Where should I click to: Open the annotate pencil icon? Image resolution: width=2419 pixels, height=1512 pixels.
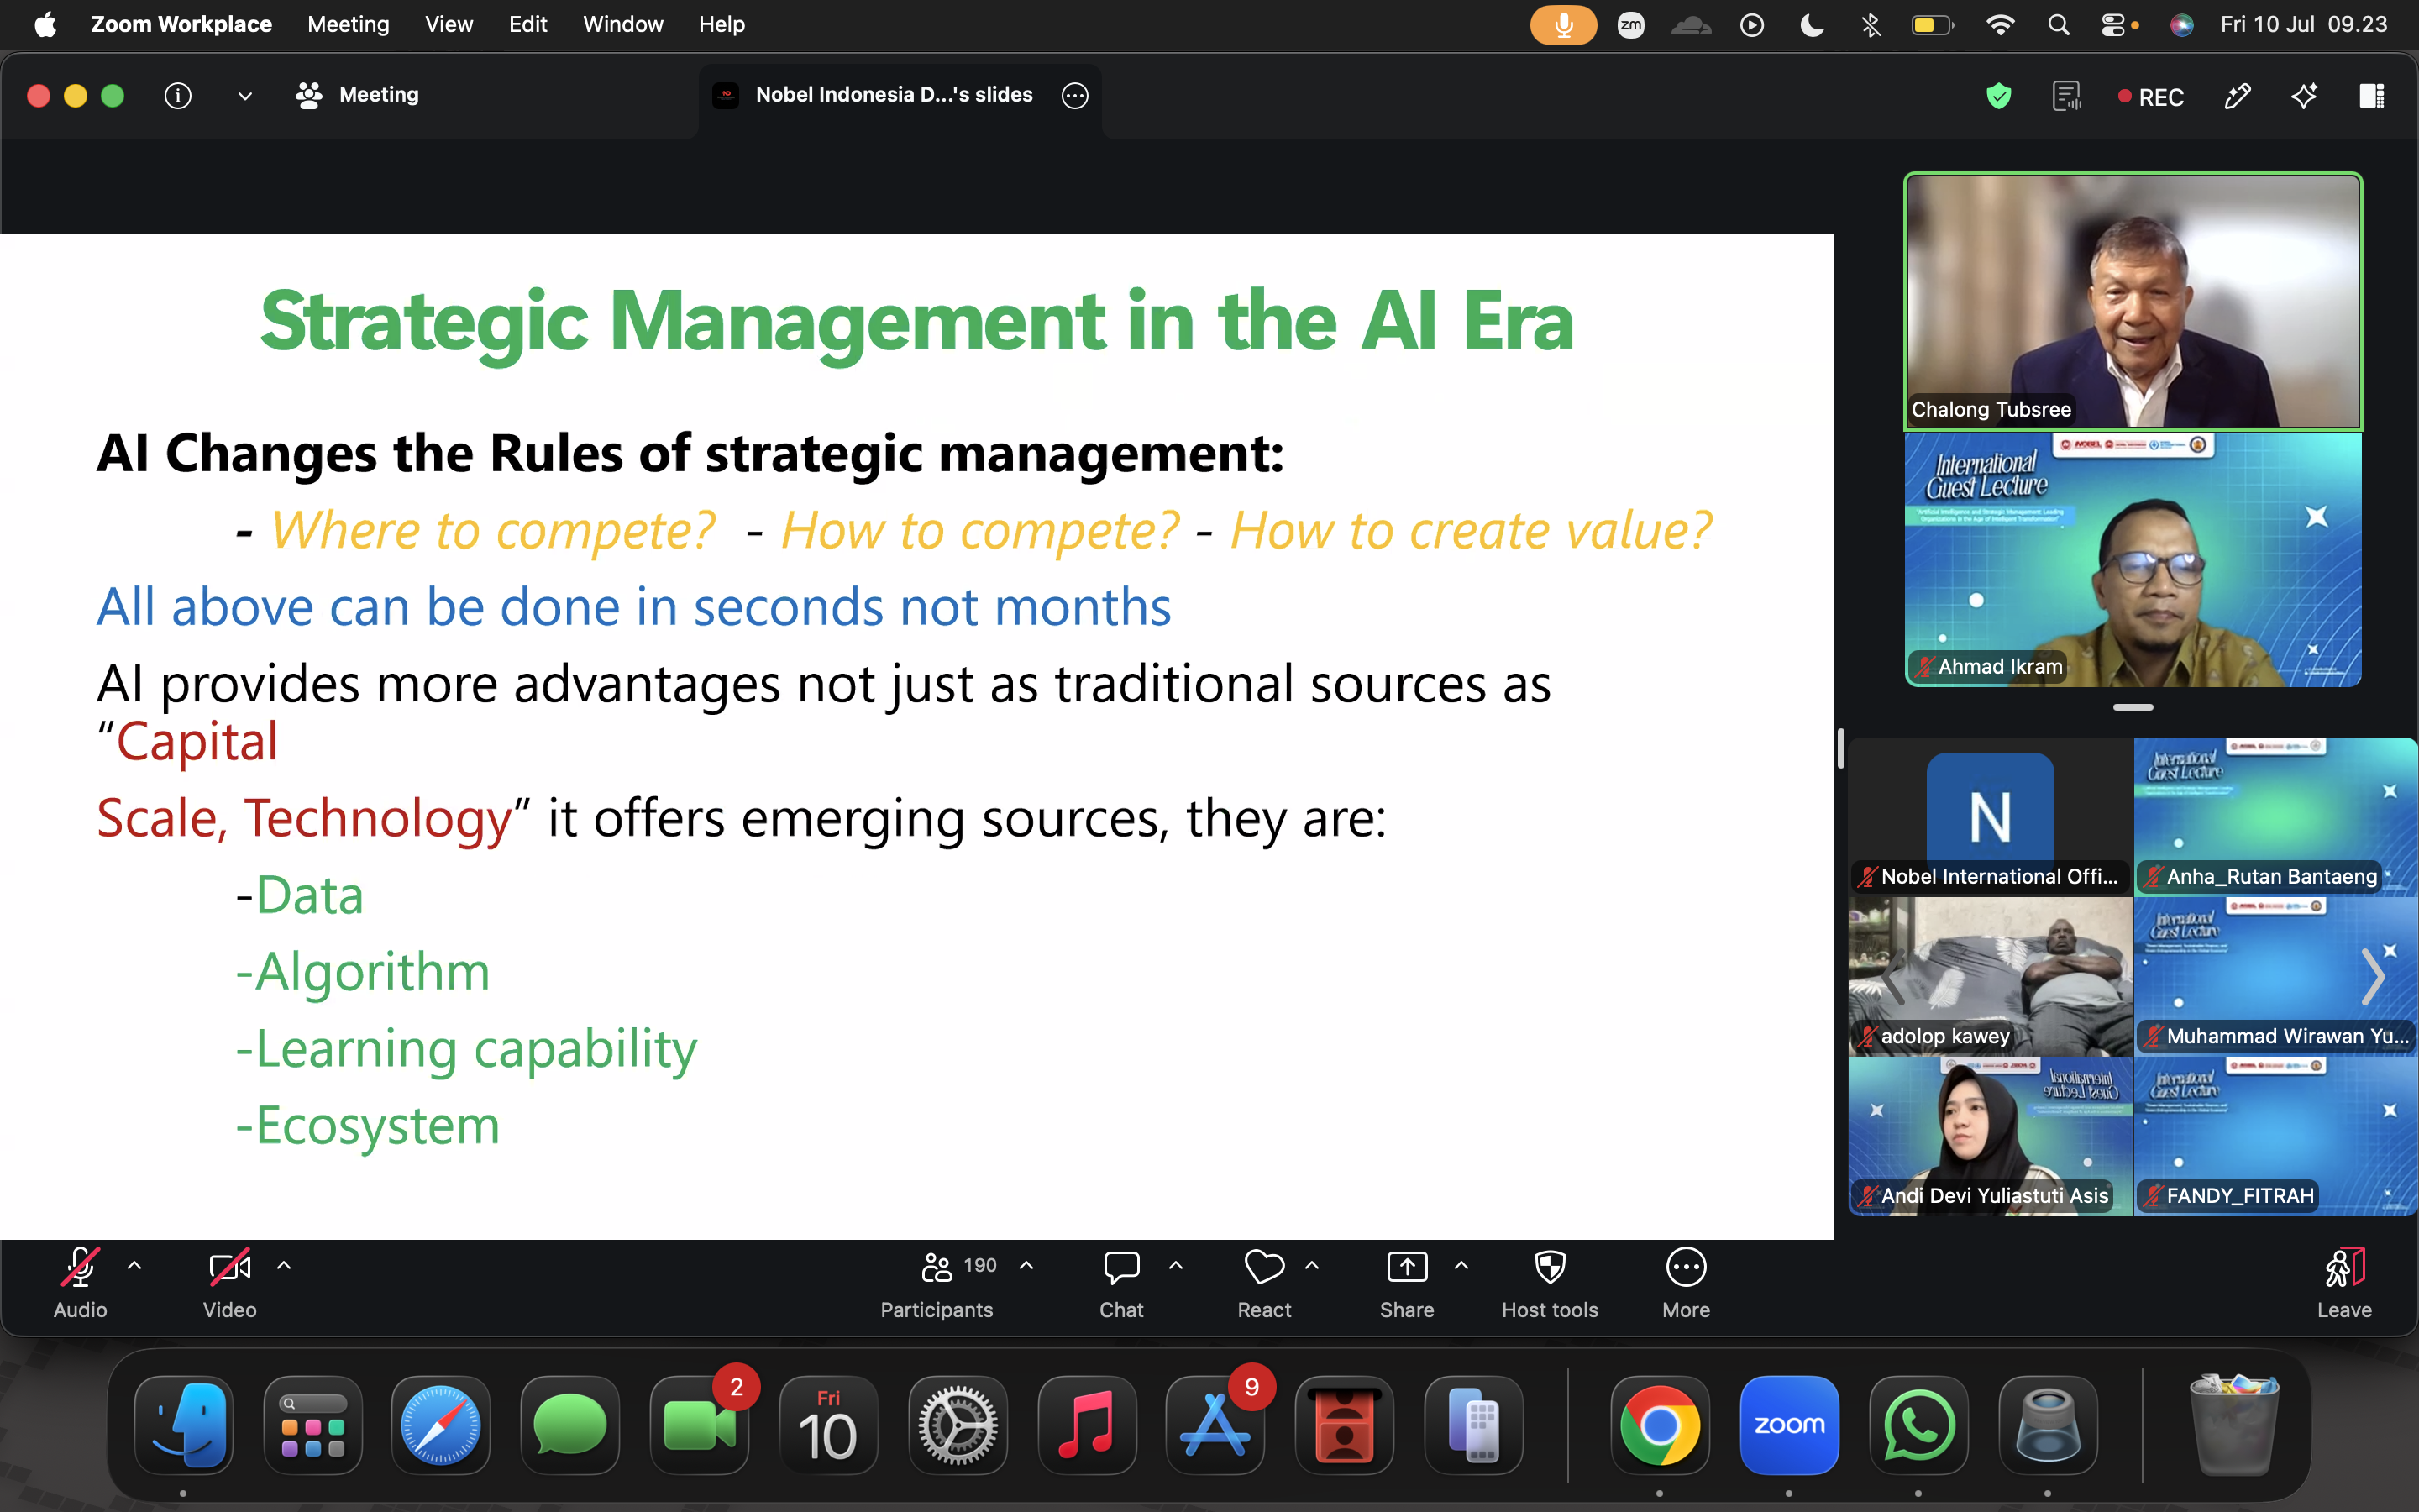pyautogui.click(x=2237, y=96)
